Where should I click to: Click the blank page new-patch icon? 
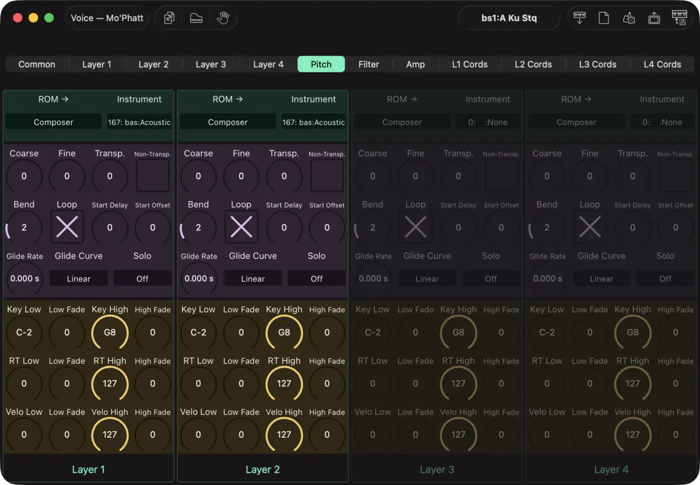(604, 18)
